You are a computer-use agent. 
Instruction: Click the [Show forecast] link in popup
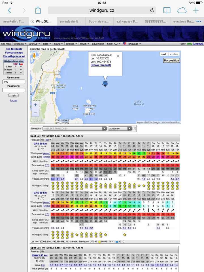coord(101,65)
